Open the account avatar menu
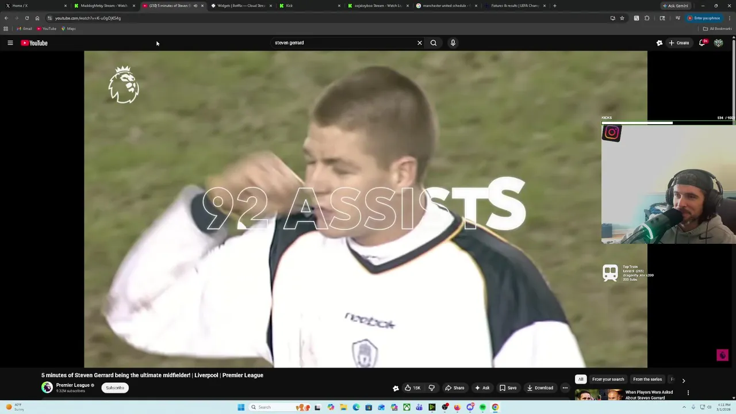The width and height of the screenshot is (736, 414). point(718,43)
